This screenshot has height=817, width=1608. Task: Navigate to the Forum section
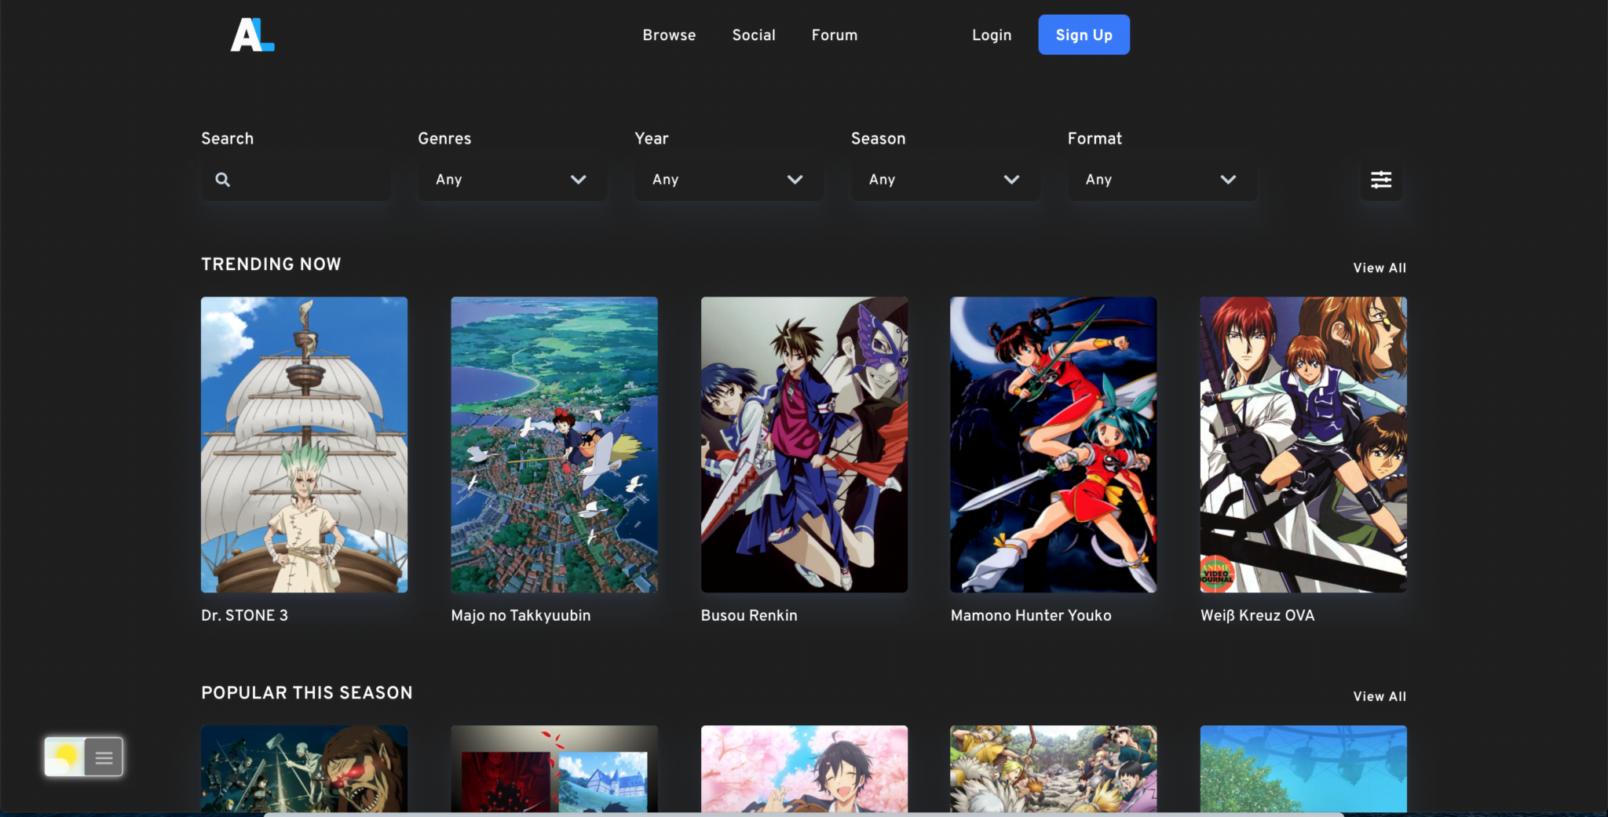click(x=834, y=35)
